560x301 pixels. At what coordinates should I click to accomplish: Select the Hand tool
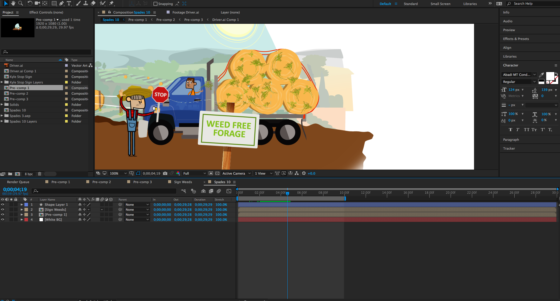[x=13, y=3]
